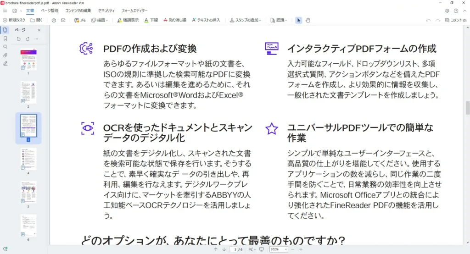The width and height of the screenshot is (470, 254).
Task: Select page 6 thumbnail
Action: click(x=28, y=226)
